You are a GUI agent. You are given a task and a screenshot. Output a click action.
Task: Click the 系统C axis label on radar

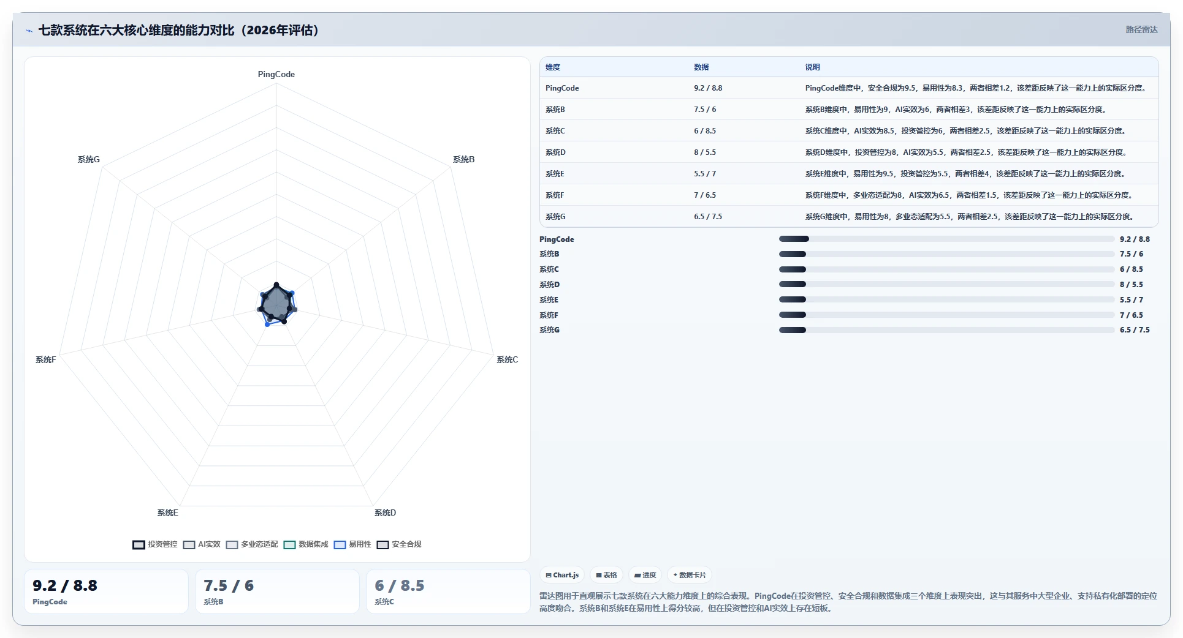[x=507, y=359]
